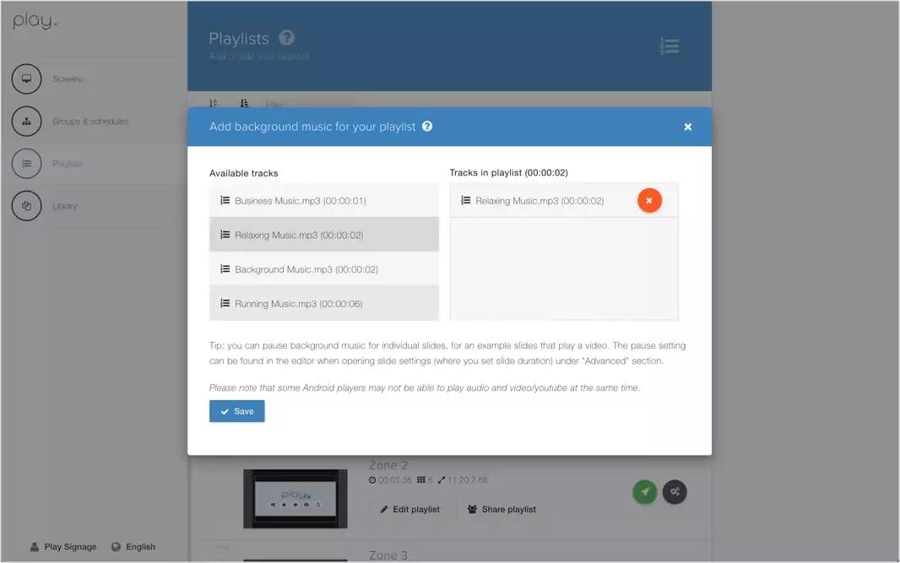Screen dimensions: 900x563
Task: Save the background music selection
Action: (237, 411)
